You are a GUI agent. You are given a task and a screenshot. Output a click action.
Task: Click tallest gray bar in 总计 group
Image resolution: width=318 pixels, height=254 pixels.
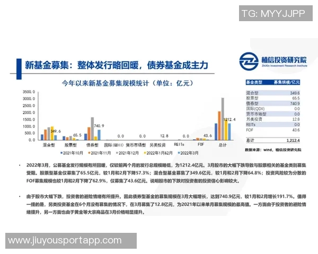click(x=223, y=119)
